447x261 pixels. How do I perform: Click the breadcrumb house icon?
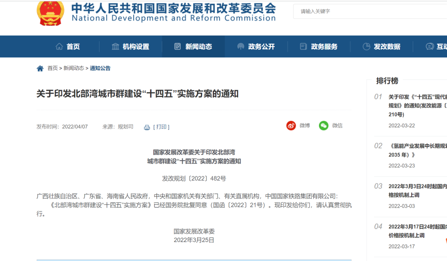(x=40, y=68)
